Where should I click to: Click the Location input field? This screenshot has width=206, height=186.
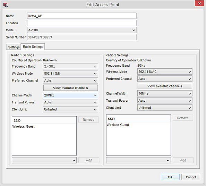[x=82, y=23]
